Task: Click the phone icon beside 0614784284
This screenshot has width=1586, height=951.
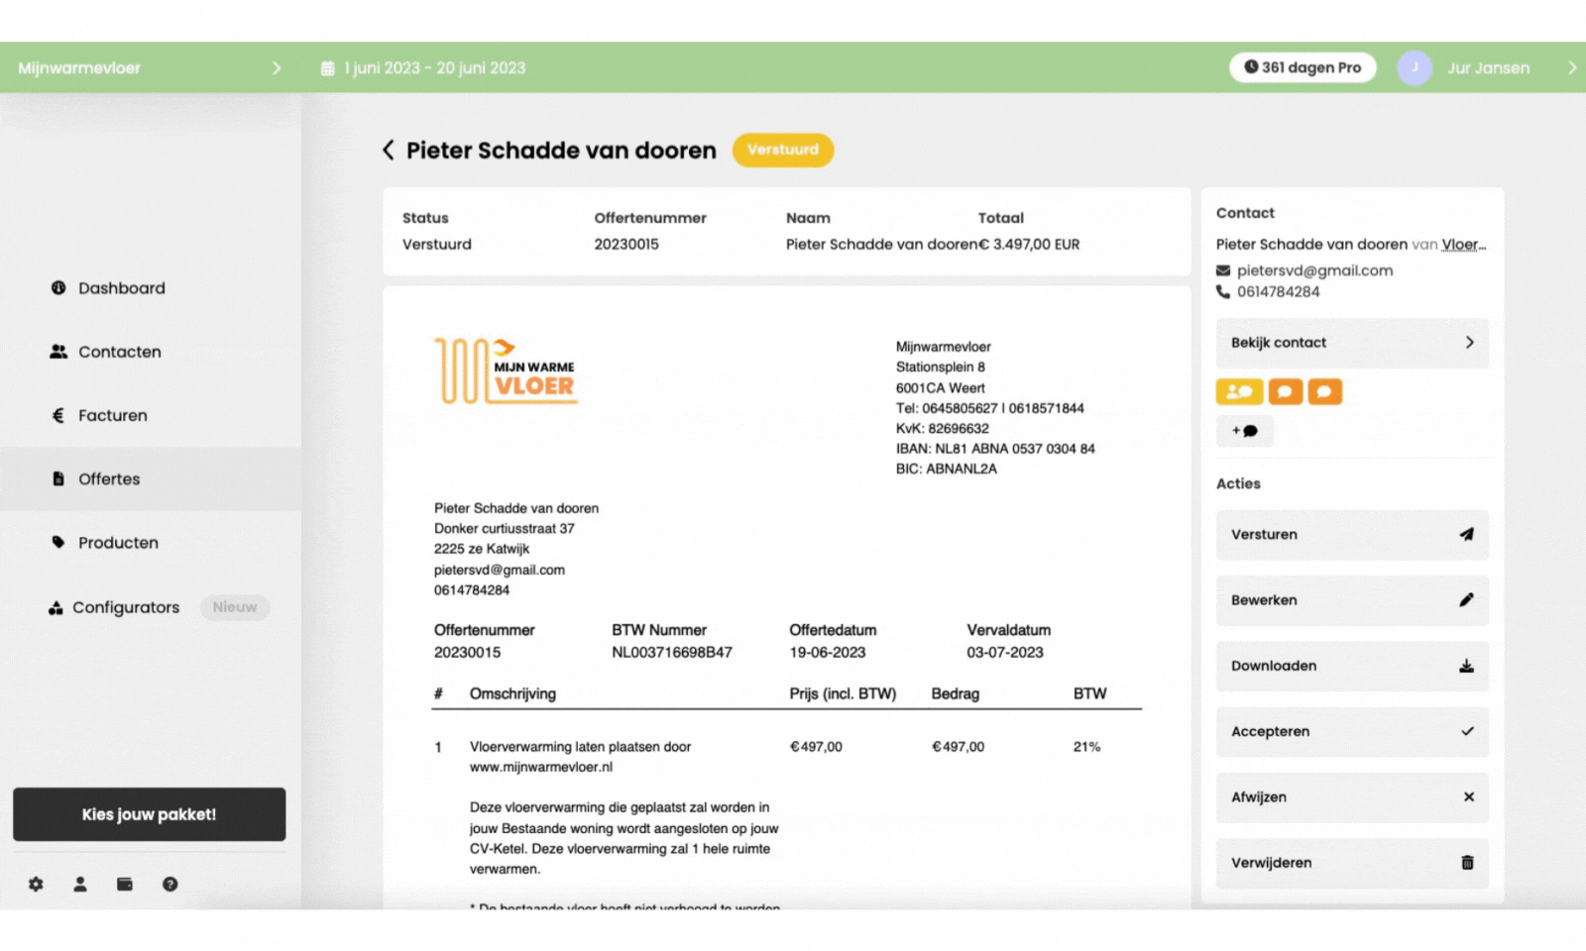Action: pyautogui.click(x=1223, y=291)
